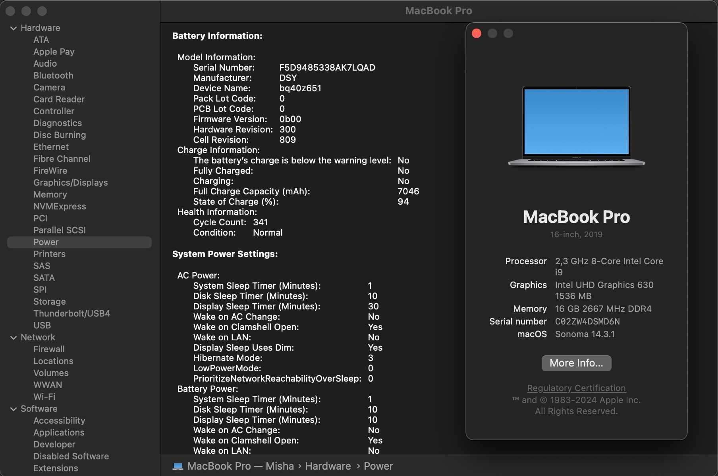Viewport: 718px width, 476px height.
Task: Click the More Info... button
Action: 576,363
